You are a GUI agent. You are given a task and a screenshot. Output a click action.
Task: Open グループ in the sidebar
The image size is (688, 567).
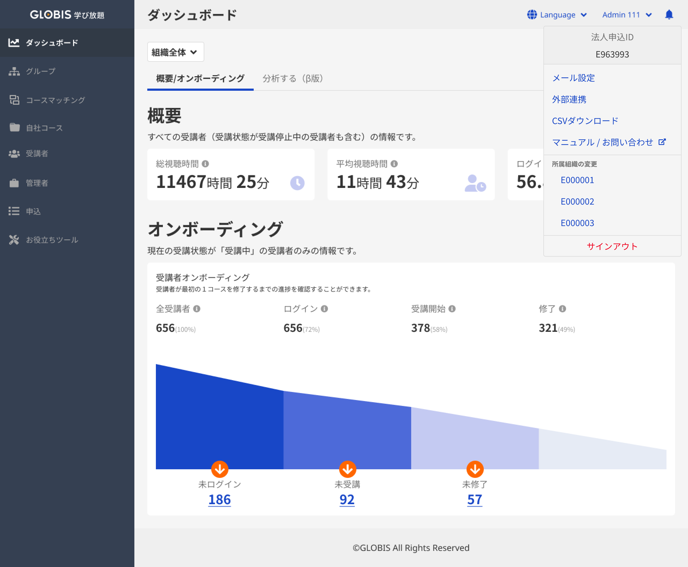click(41, 71)
